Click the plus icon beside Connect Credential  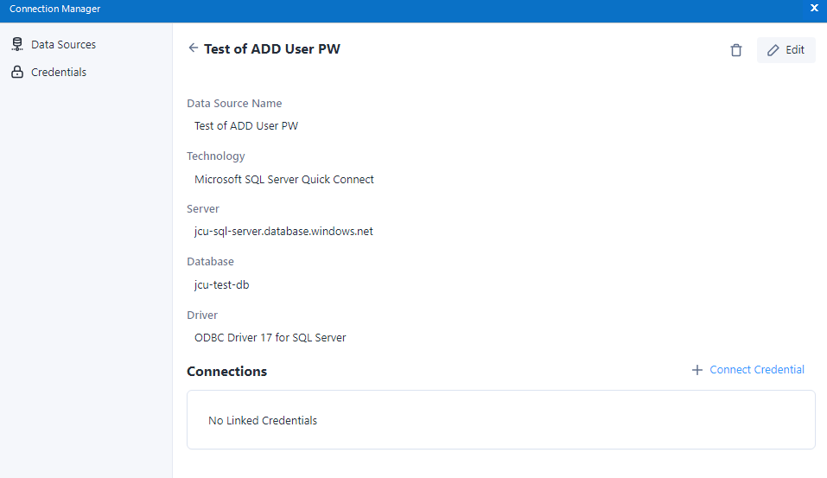pos(697,370)
